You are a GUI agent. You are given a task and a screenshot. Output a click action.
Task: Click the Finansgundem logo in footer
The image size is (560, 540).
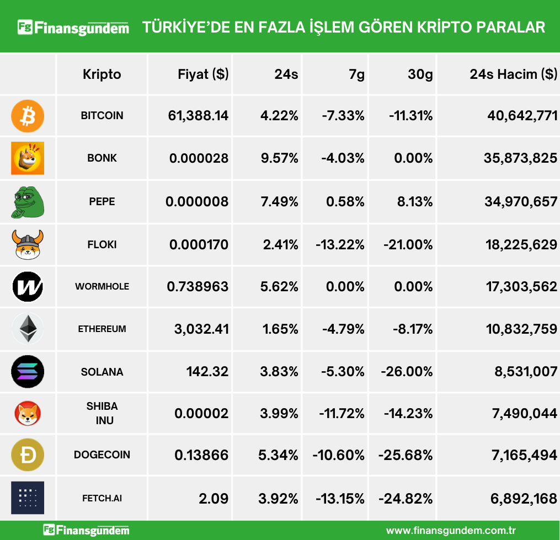(x=87, y=531)
